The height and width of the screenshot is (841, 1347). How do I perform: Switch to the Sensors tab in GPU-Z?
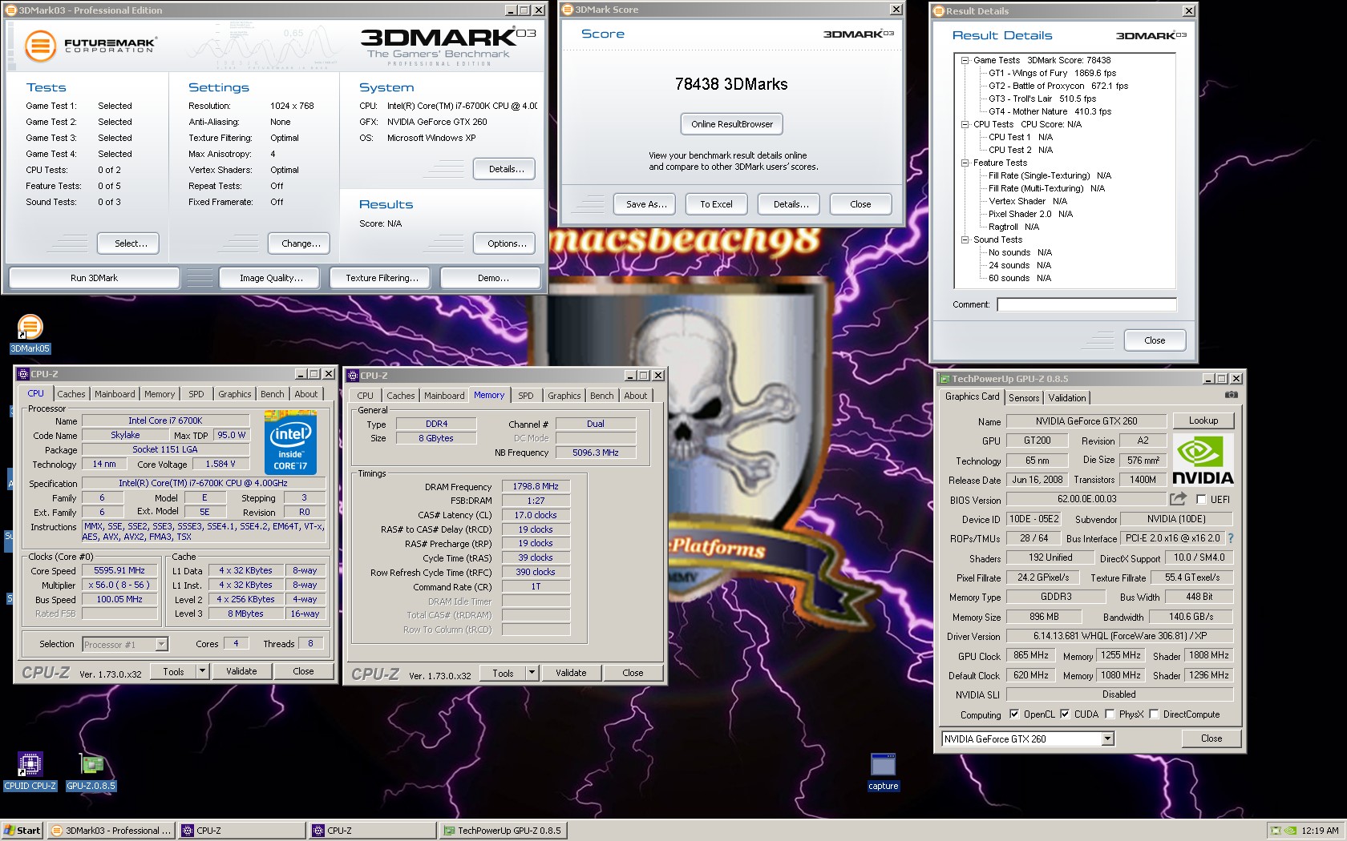point(1024,398)
